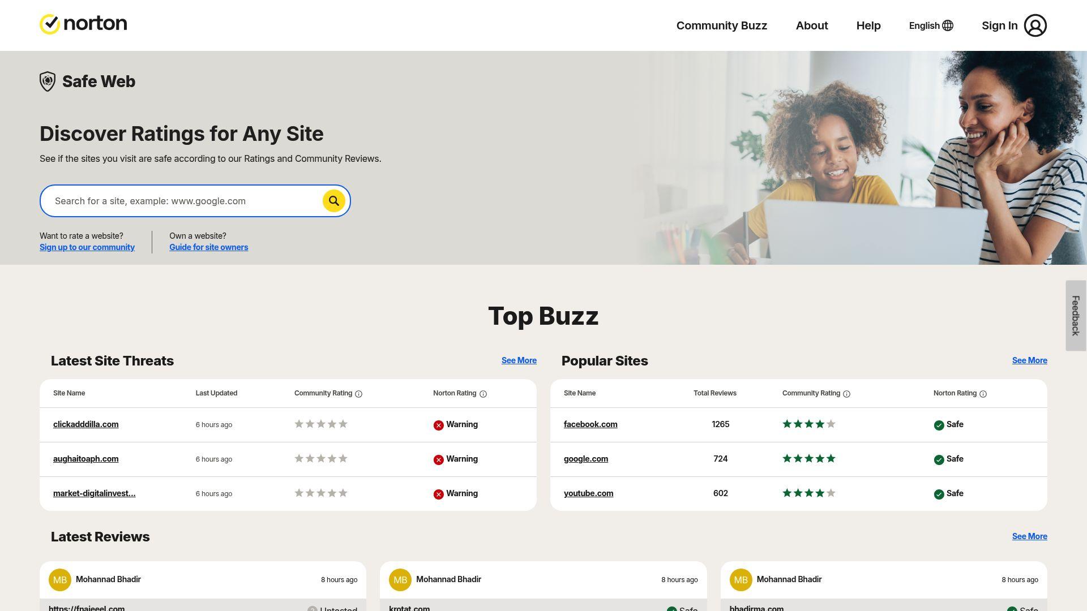Open the English language selector

[930, 25]
